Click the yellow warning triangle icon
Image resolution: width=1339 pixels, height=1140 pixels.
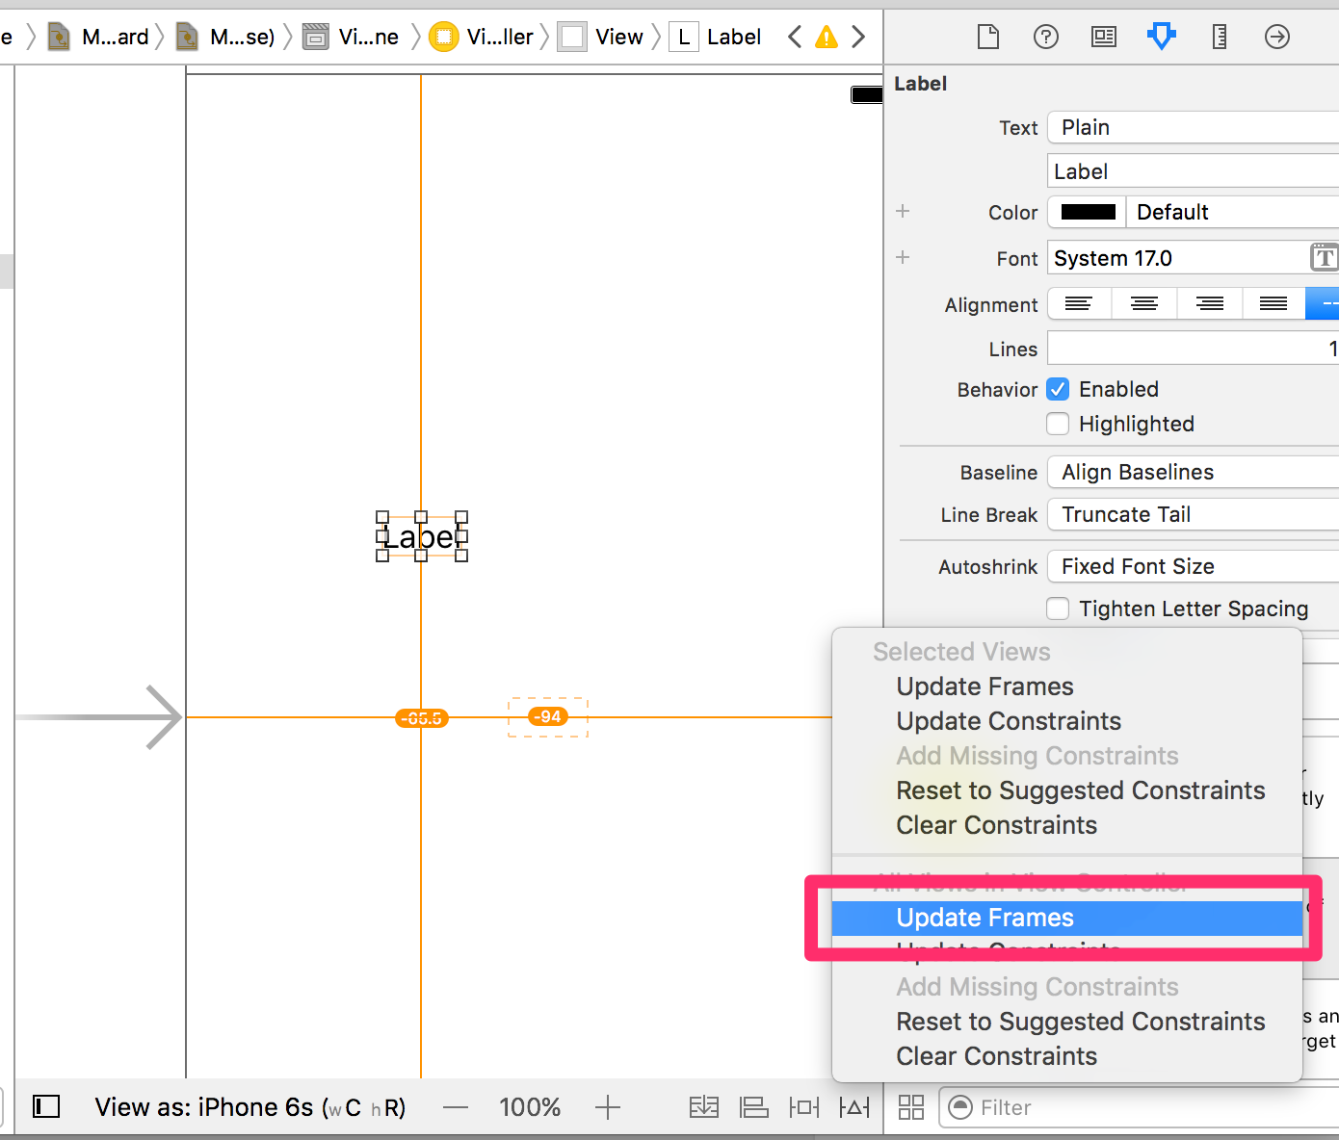pyautogui.click(x=827, y=37)
